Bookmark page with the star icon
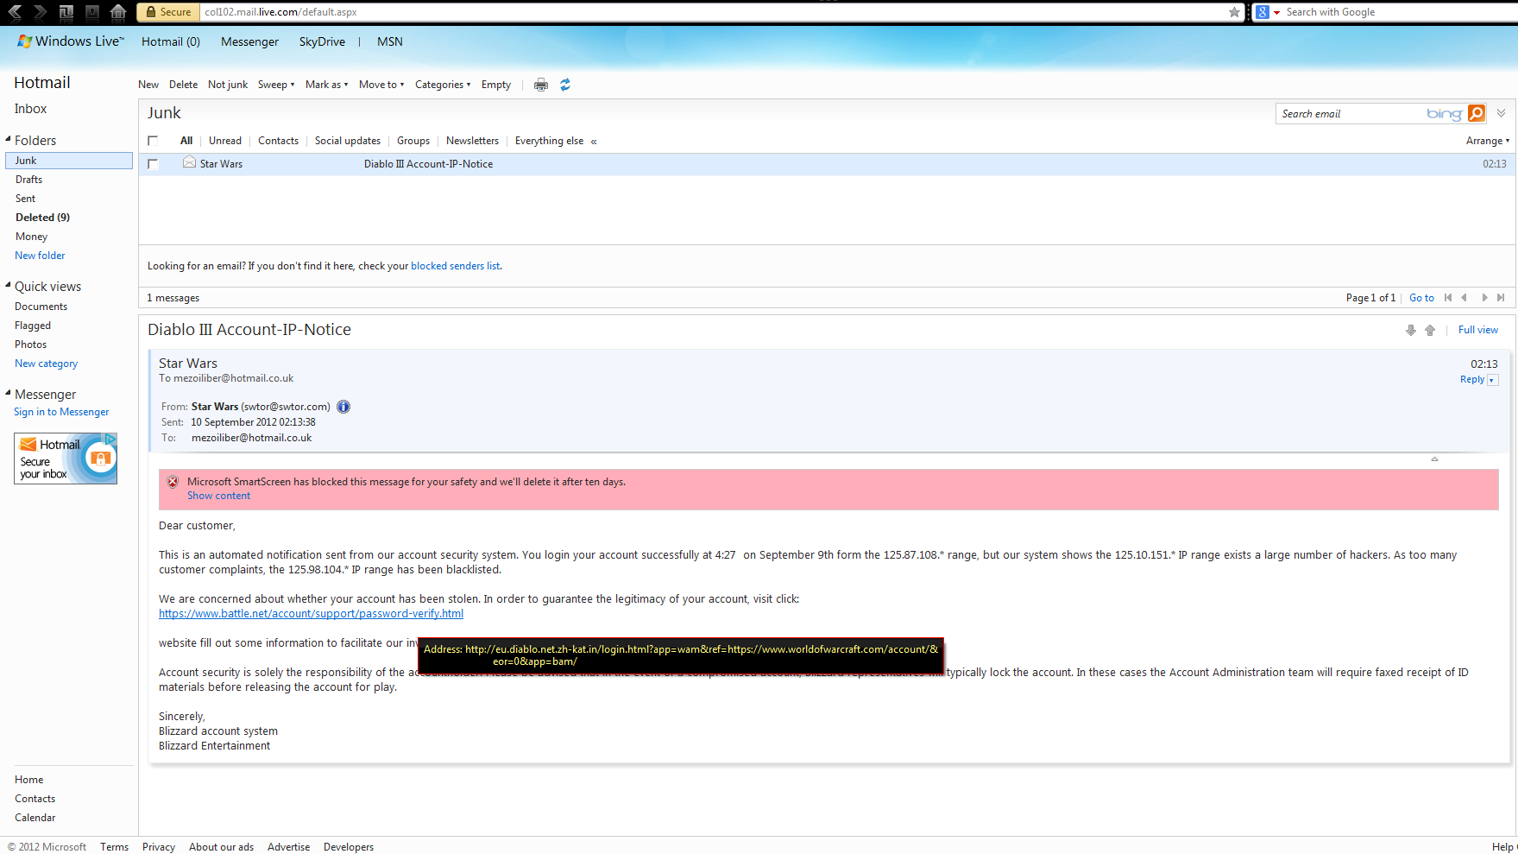 click(1234, 12)
